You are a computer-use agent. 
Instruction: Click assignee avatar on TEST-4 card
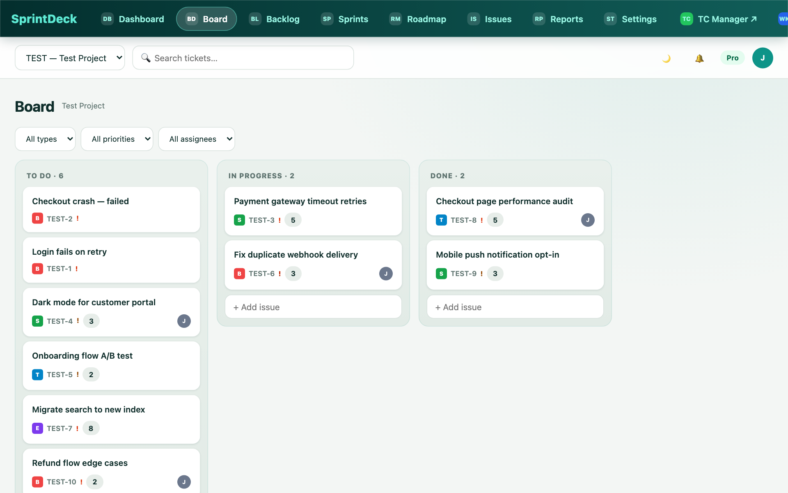(x=184, y=321)
